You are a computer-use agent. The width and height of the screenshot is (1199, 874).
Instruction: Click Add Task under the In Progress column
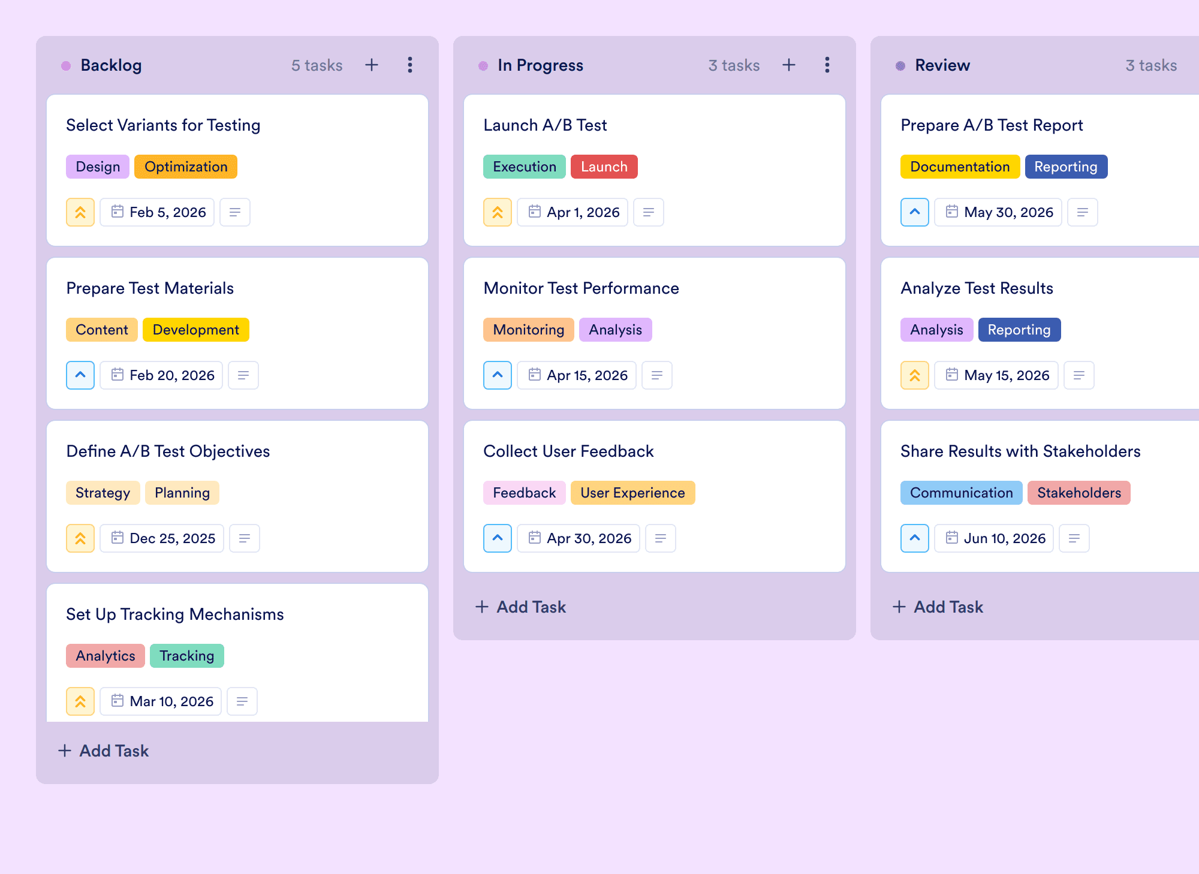click(x=520, y=607)
